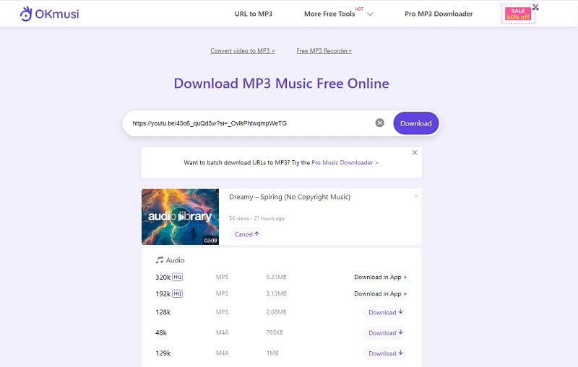Screen dimensions: 578x367
Task: Click the OKmusi logo
Action: pyautogui.click(x=49, y=14)
